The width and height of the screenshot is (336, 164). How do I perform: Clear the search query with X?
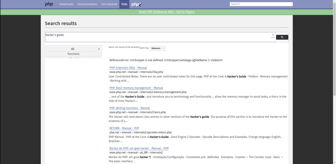click(273, 35)
